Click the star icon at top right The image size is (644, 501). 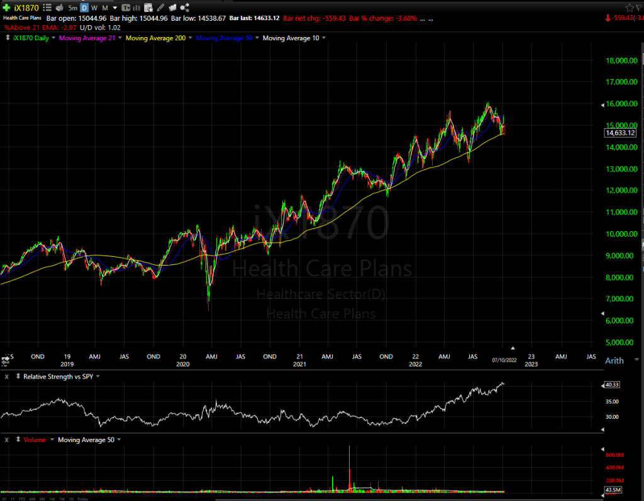coord(630,7)
